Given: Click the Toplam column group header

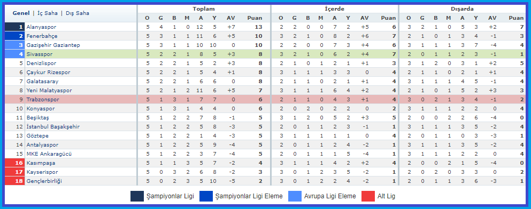Looking at the screenshot, I should pos(204,9).
